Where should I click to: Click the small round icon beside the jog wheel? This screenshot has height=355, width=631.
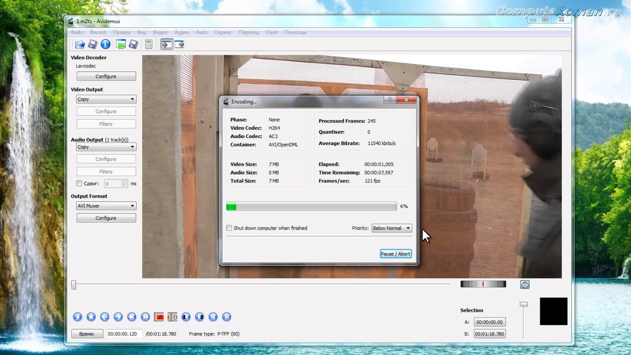525,284
